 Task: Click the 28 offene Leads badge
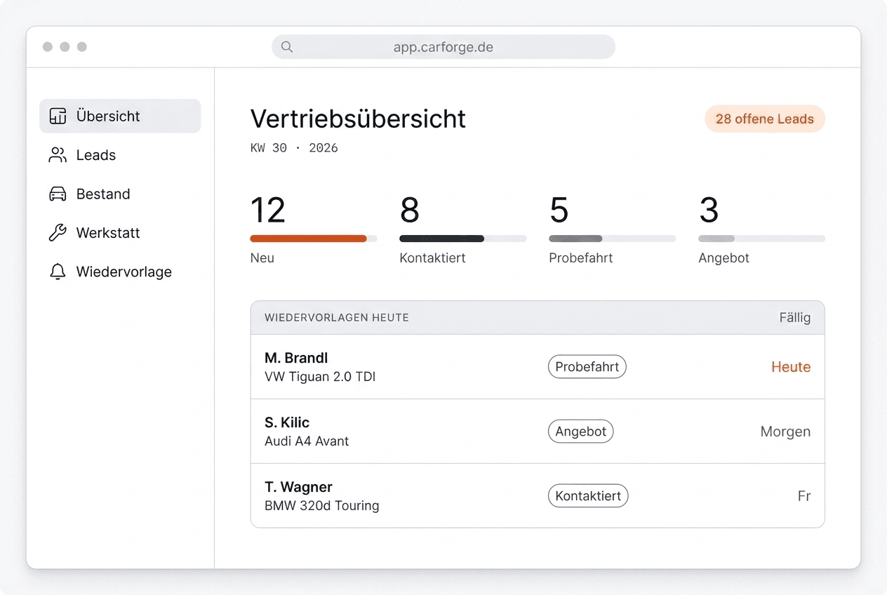click(765, 119)
